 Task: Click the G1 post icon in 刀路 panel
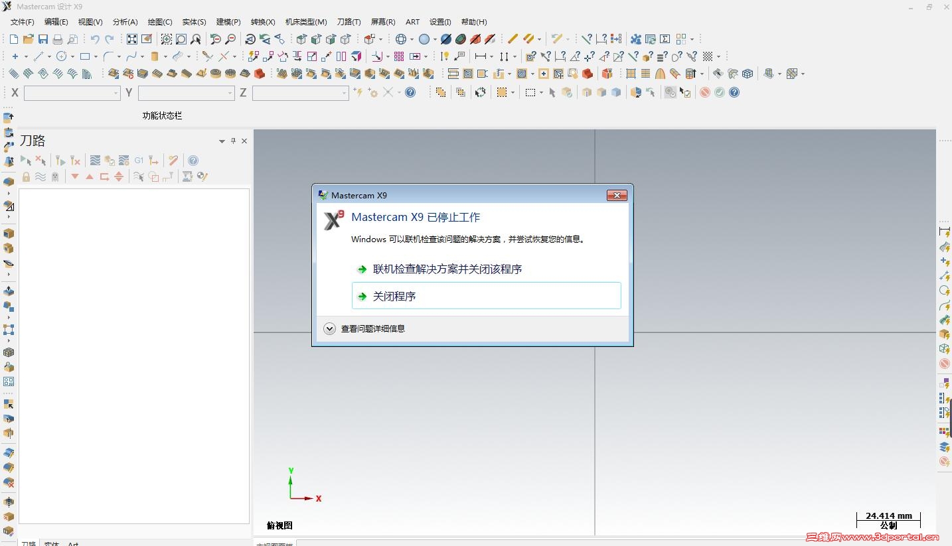(x=139, y=160)
